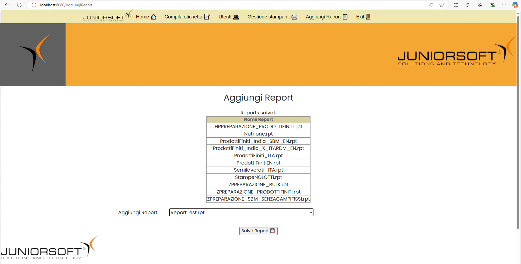Open Utenti menu item
Viewport: 521px width, 264px height.
click(229, 17)
